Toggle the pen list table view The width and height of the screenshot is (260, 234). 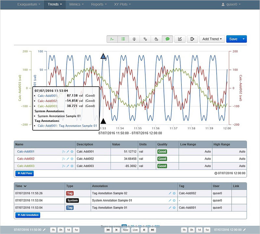123,39
